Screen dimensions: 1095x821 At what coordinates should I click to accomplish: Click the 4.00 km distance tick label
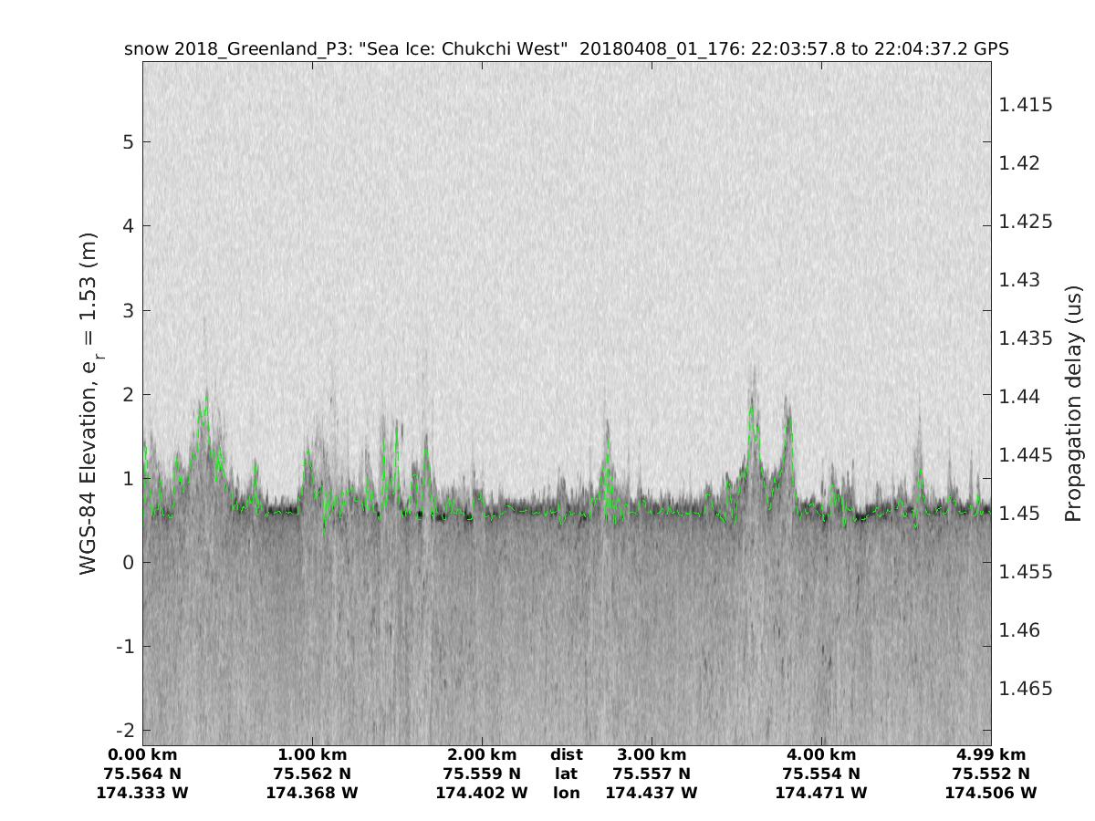821,755
